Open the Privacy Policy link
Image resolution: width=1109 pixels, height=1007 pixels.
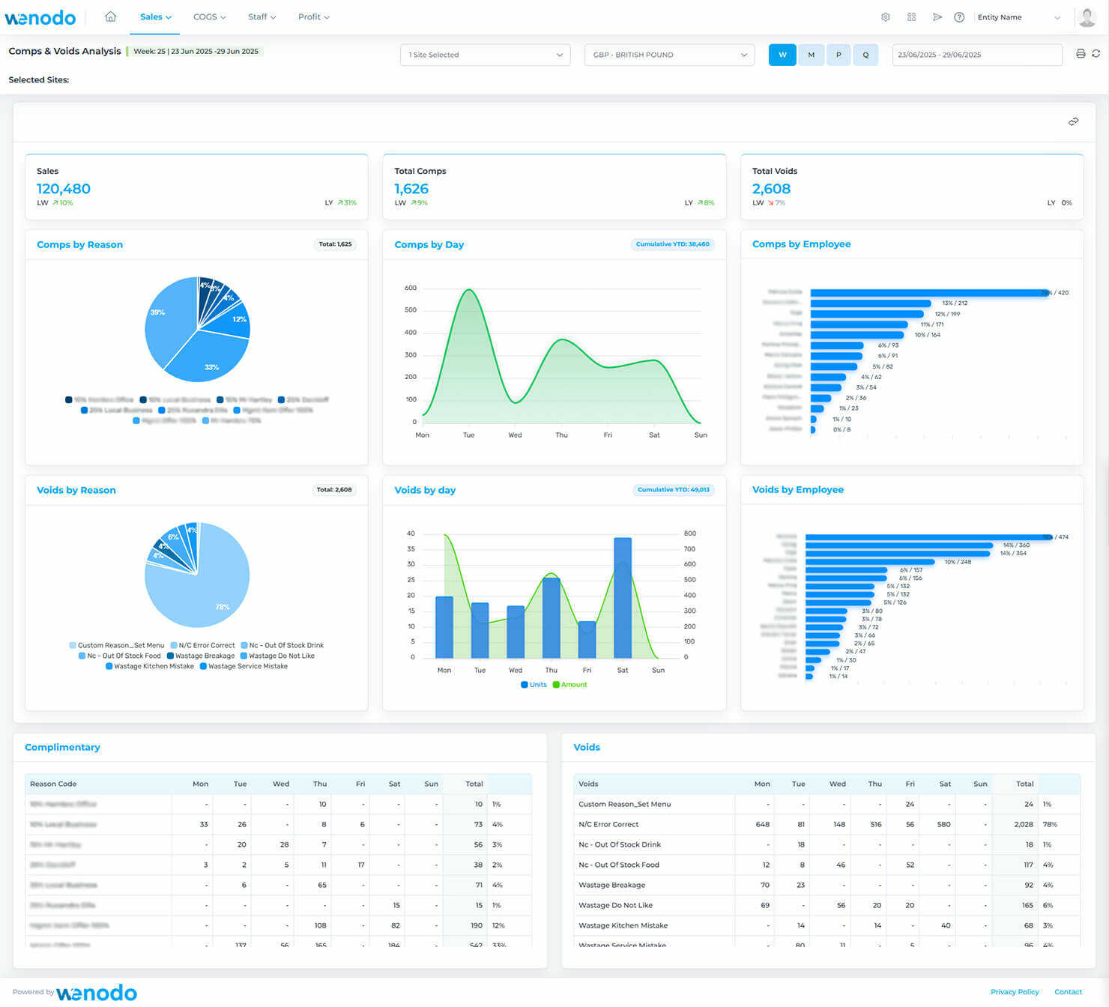(x=1014, y=991)
